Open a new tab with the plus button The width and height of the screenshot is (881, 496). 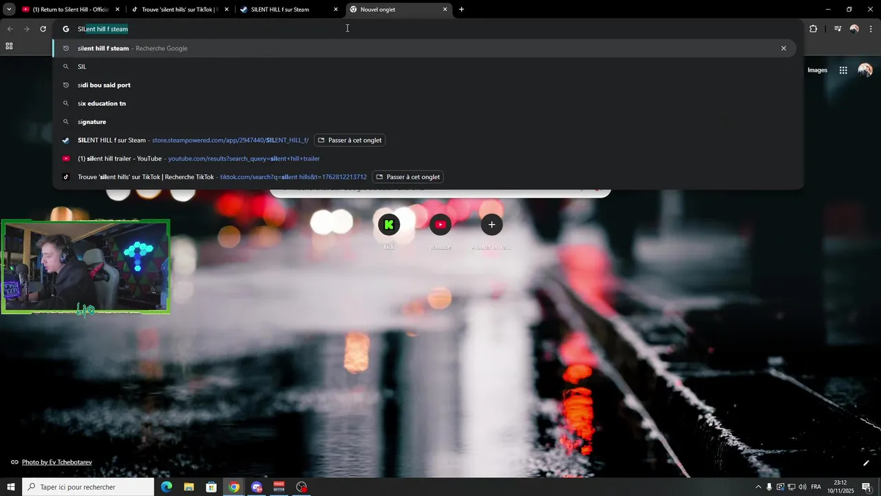click(461, 10)
